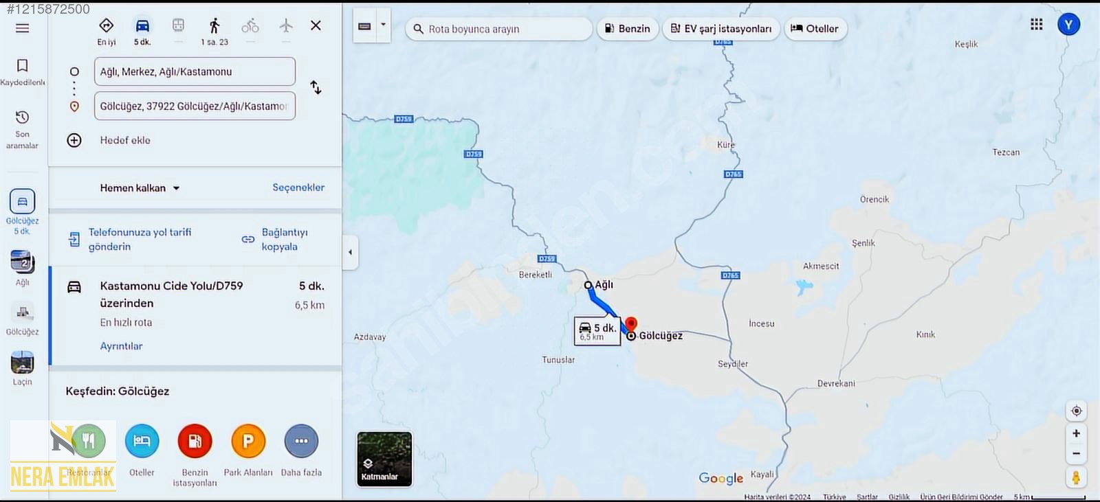Open the Seçenekler route options
1100x502 pixels.
298,187
